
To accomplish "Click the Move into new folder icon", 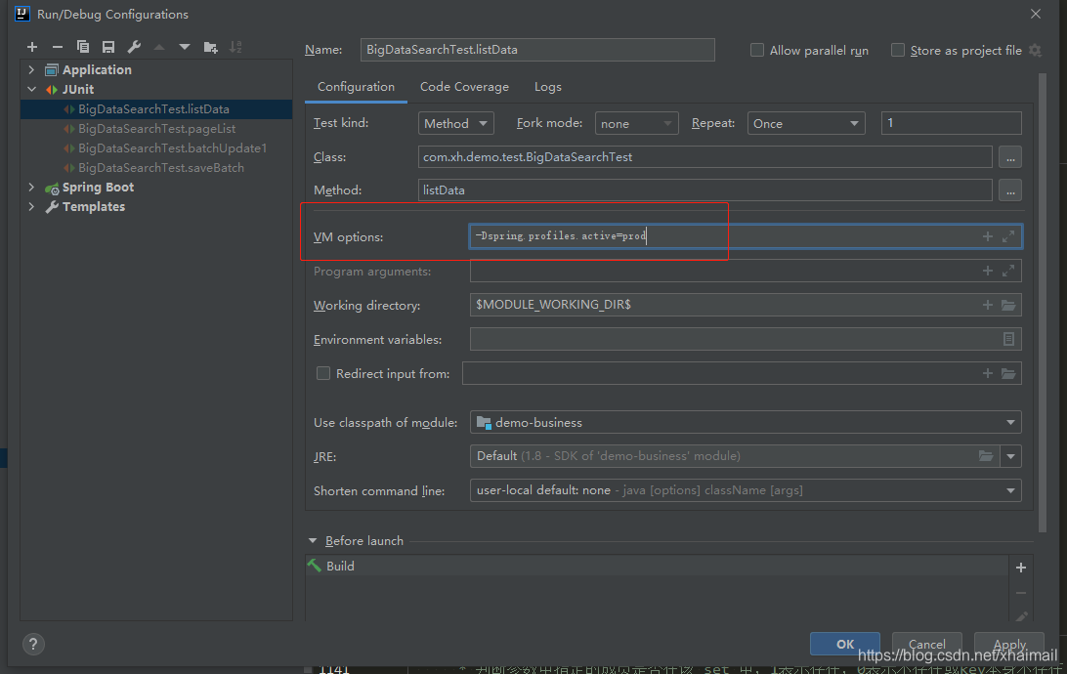I will click(x=210, y=47).
